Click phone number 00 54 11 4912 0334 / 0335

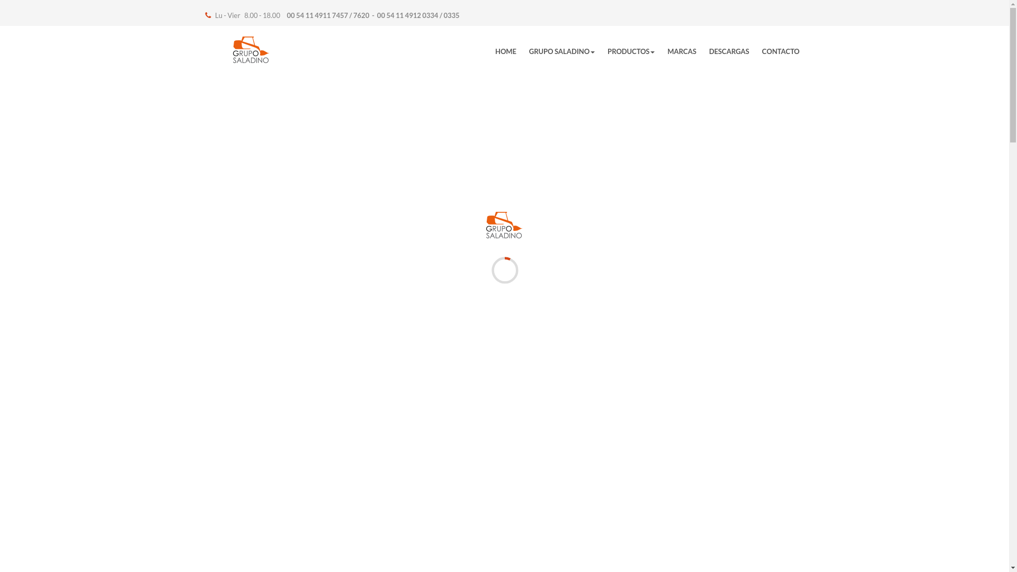click(418, 15)
